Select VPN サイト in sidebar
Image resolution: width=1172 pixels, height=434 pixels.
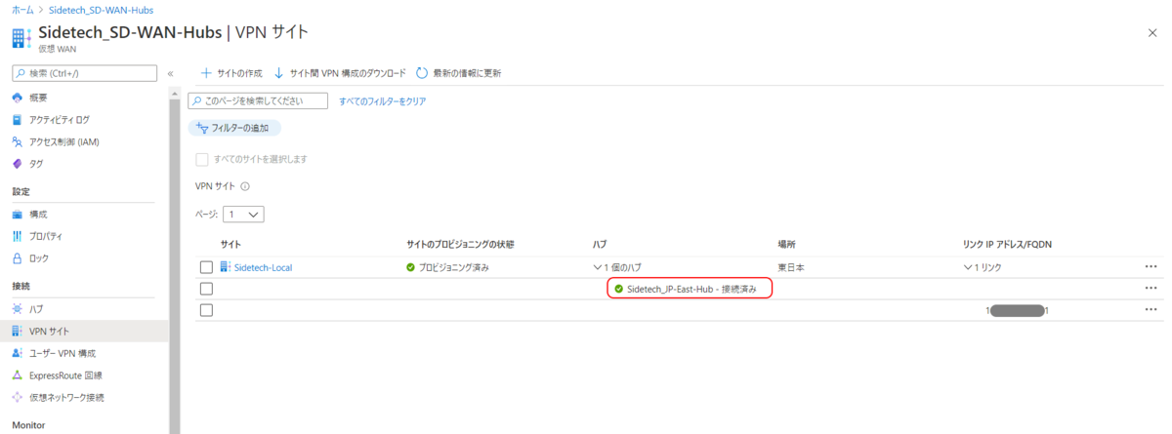point(49,331)
